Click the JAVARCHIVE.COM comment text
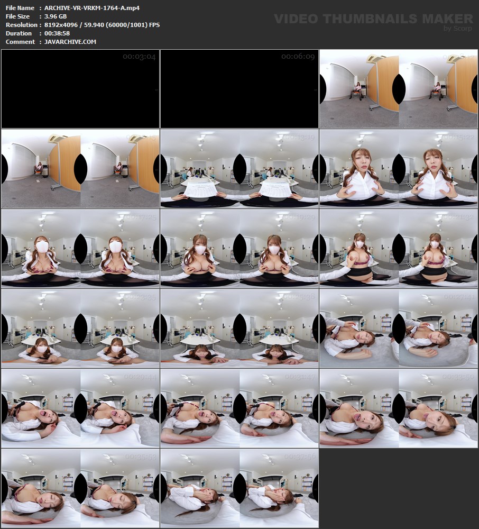 pos(67,42)
